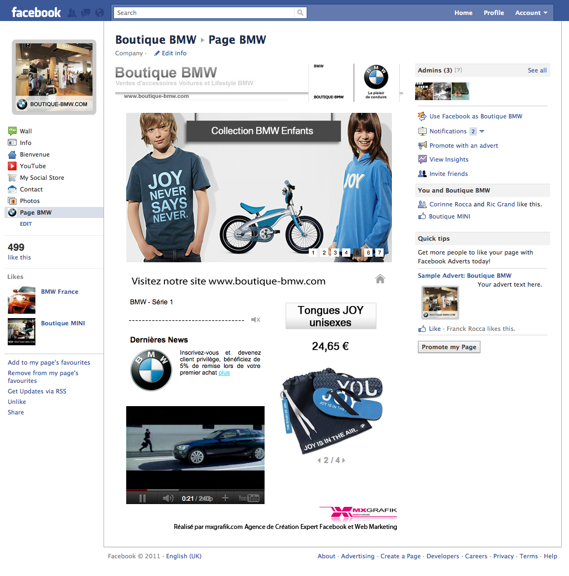Click the Boutique BMW profile picture
This screenshot has width=569, height=576.
pos(54,77)
